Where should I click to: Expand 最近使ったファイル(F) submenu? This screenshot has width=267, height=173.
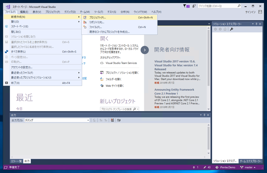point(42,73)
